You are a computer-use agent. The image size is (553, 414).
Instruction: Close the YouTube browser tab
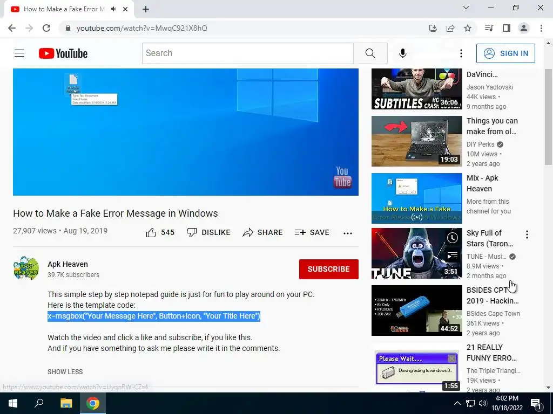pyautogui.click(x=125, y=9)
